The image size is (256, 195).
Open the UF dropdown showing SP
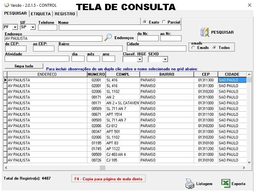click(x=33, y=27)
